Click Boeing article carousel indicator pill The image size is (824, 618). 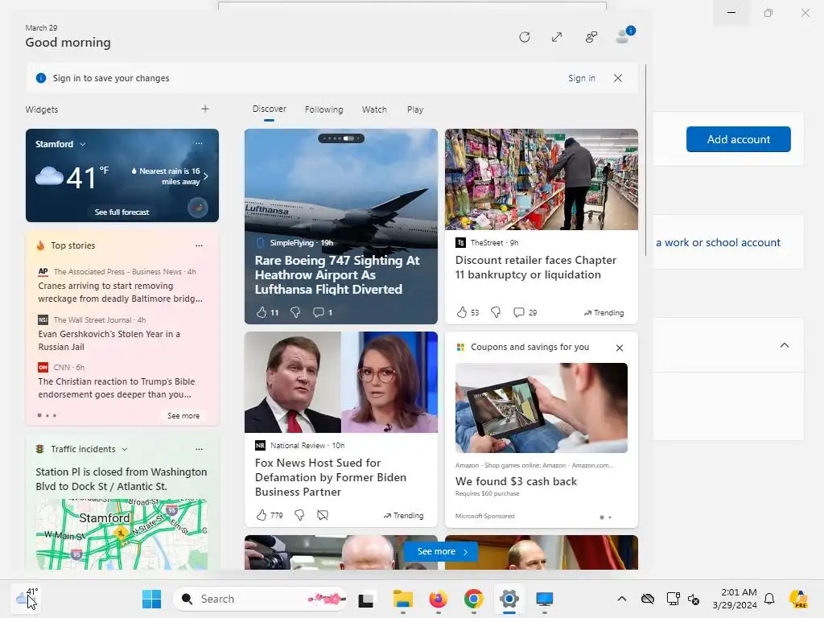tap(341, 138)
